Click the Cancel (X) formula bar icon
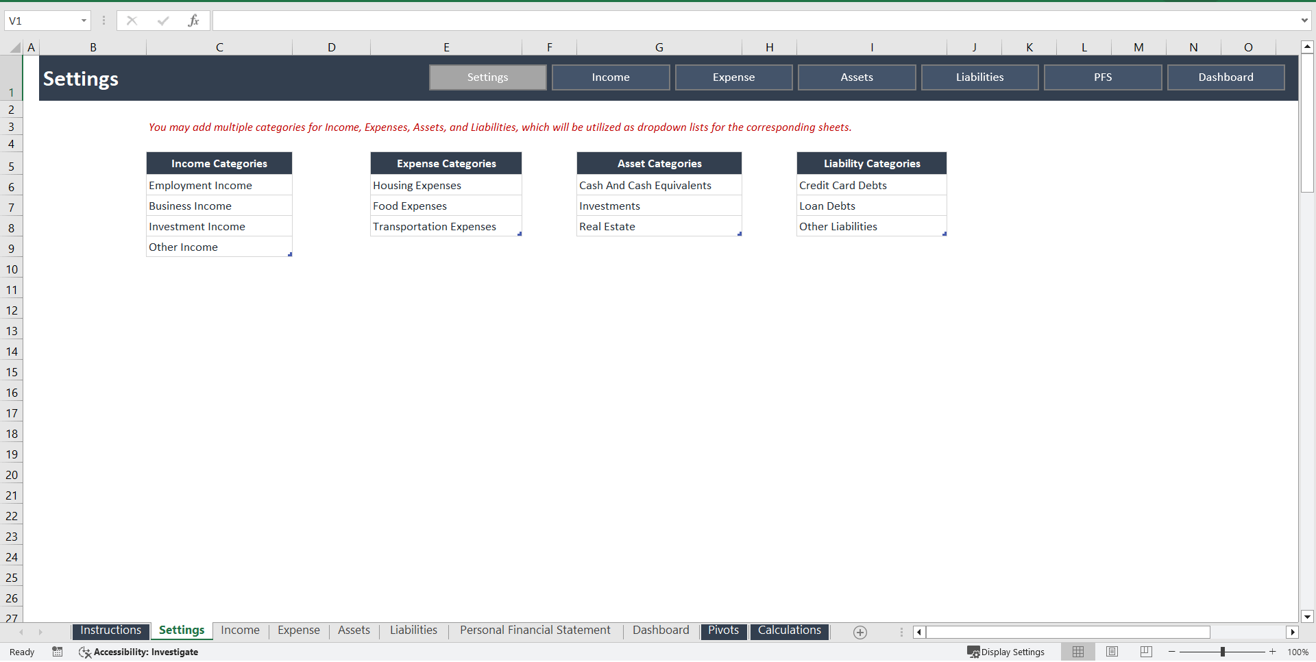The height and width of the screenshot is (662, 1316). (x=132, y=21)
